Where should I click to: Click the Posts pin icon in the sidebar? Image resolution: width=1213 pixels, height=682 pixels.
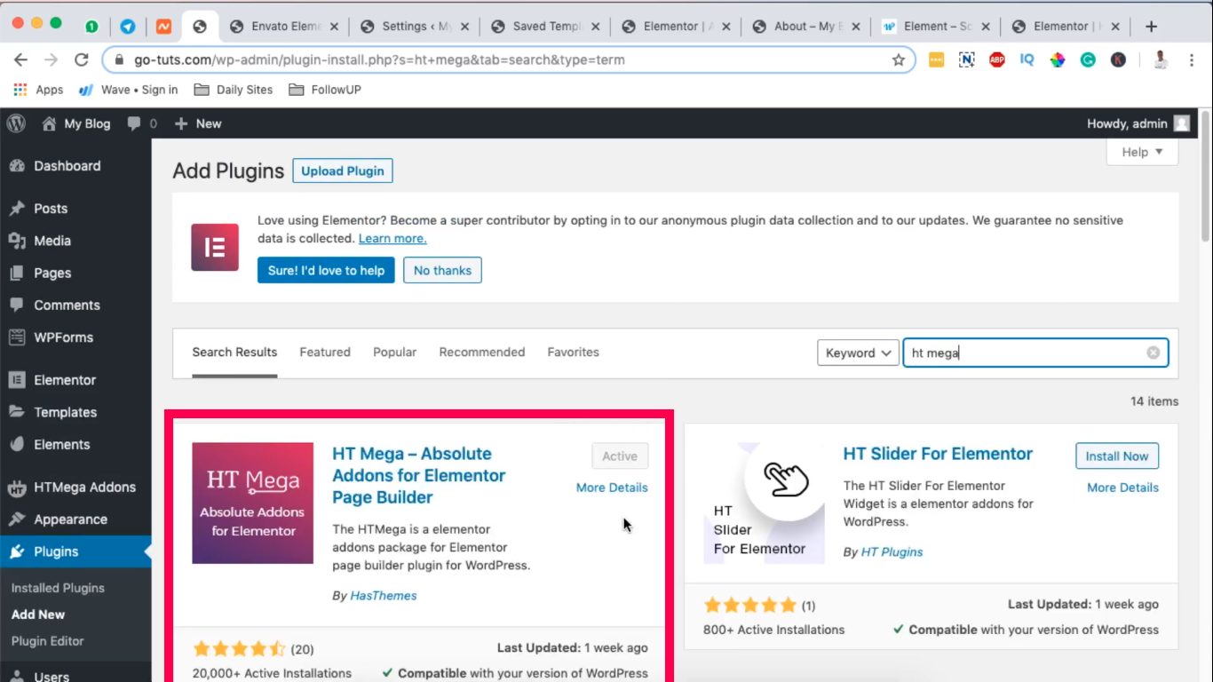17,209
